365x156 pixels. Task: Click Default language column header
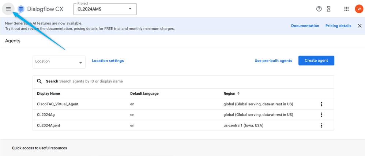(x=144, y=94)
